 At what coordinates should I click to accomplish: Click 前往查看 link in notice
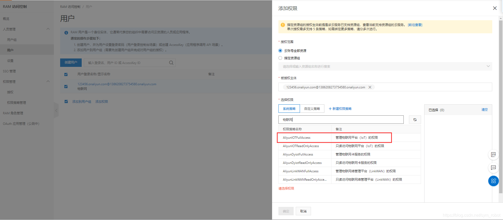415,25
